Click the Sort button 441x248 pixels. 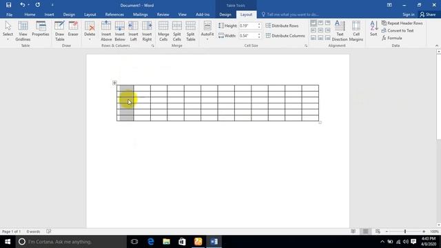[x=373, y=28]
